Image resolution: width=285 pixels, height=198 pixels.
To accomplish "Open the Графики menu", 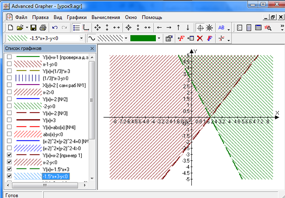I will click(x=77, y=17).
